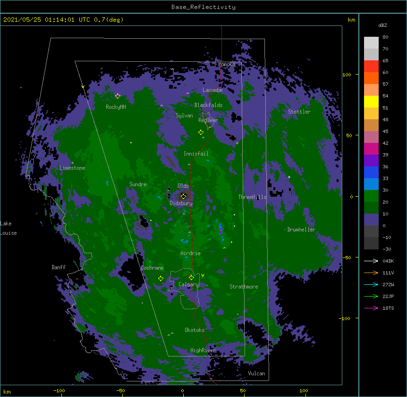Click the Lacombe label
The image size is (407, 397).
212,90
